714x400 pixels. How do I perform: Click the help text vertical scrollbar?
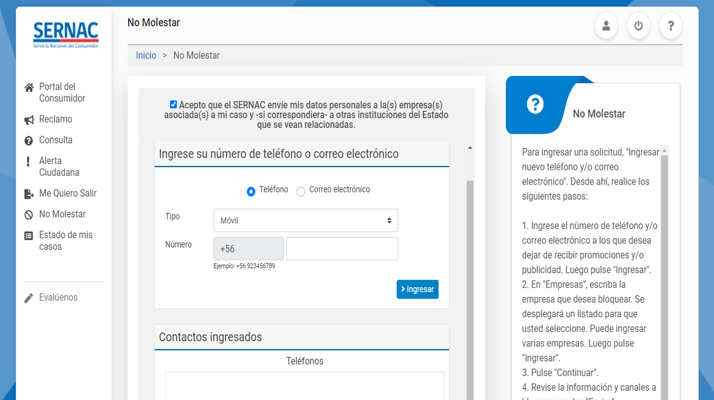[x=664, y=278]
